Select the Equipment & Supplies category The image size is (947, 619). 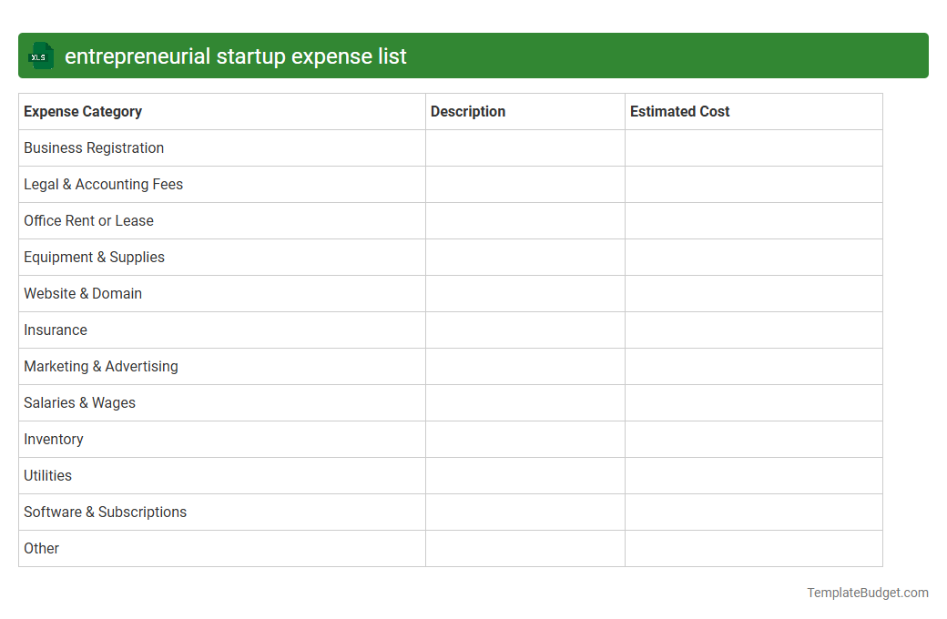(x=94, y=257)
